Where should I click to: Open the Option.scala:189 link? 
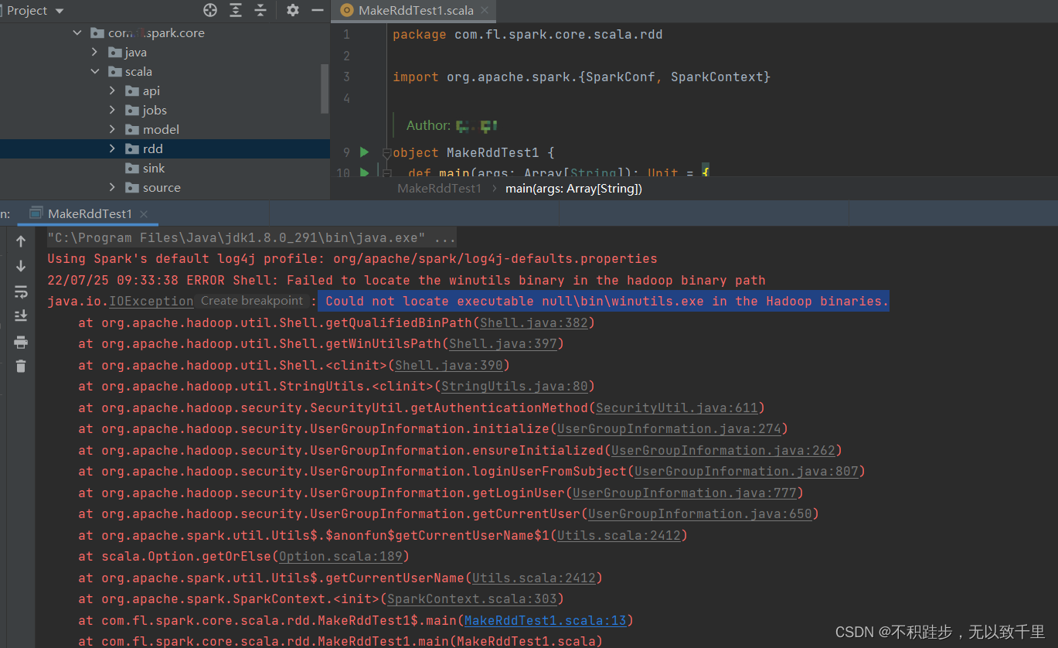click(x=340, y=557)
